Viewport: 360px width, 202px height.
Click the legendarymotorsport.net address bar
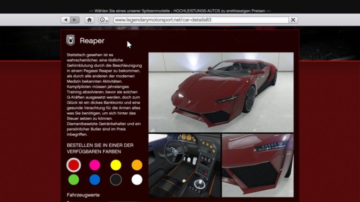[200, 20]
